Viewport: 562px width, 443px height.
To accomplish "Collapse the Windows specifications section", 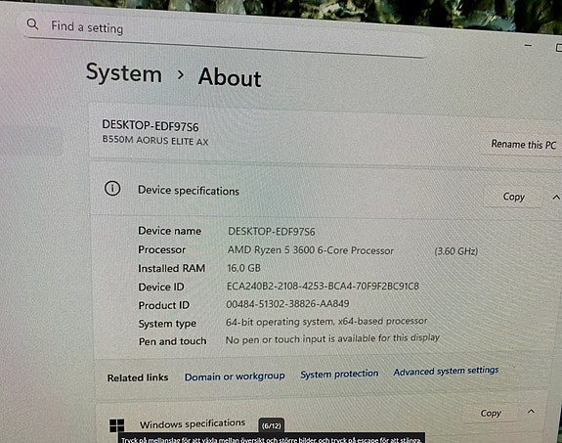I will (x=531, y=412).
